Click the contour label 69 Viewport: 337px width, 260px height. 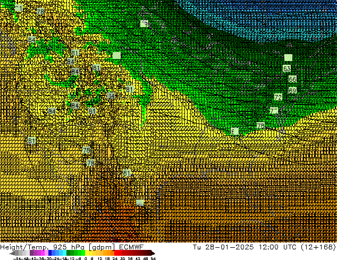tap(292, 90)
